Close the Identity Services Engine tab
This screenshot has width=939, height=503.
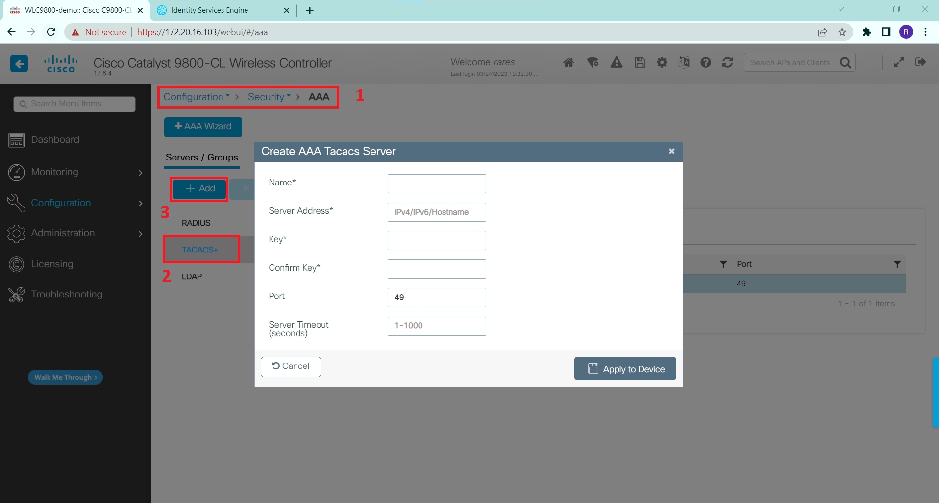(x=287, y=10)
